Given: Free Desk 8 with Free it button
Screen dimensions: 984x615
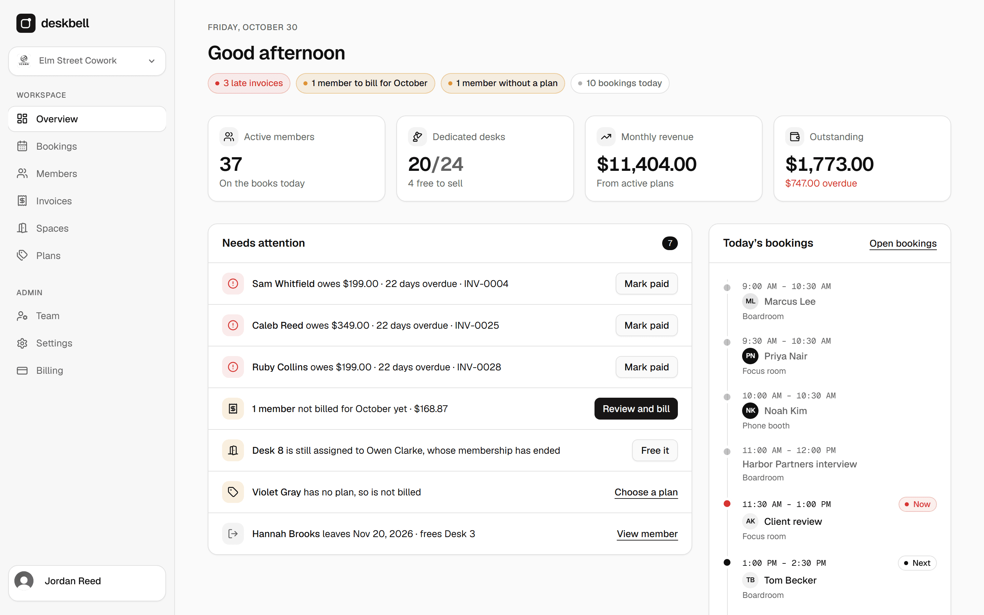Looking at the screenshot, I should coord(655,450).
